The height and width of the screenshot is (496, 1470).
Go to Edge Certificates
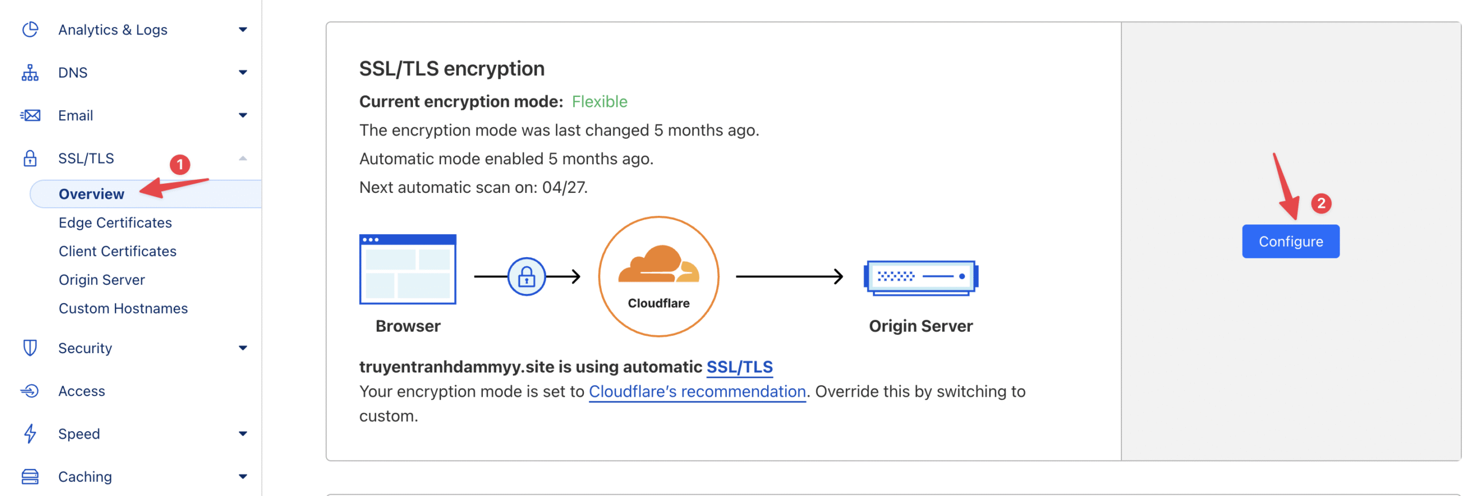115,223
